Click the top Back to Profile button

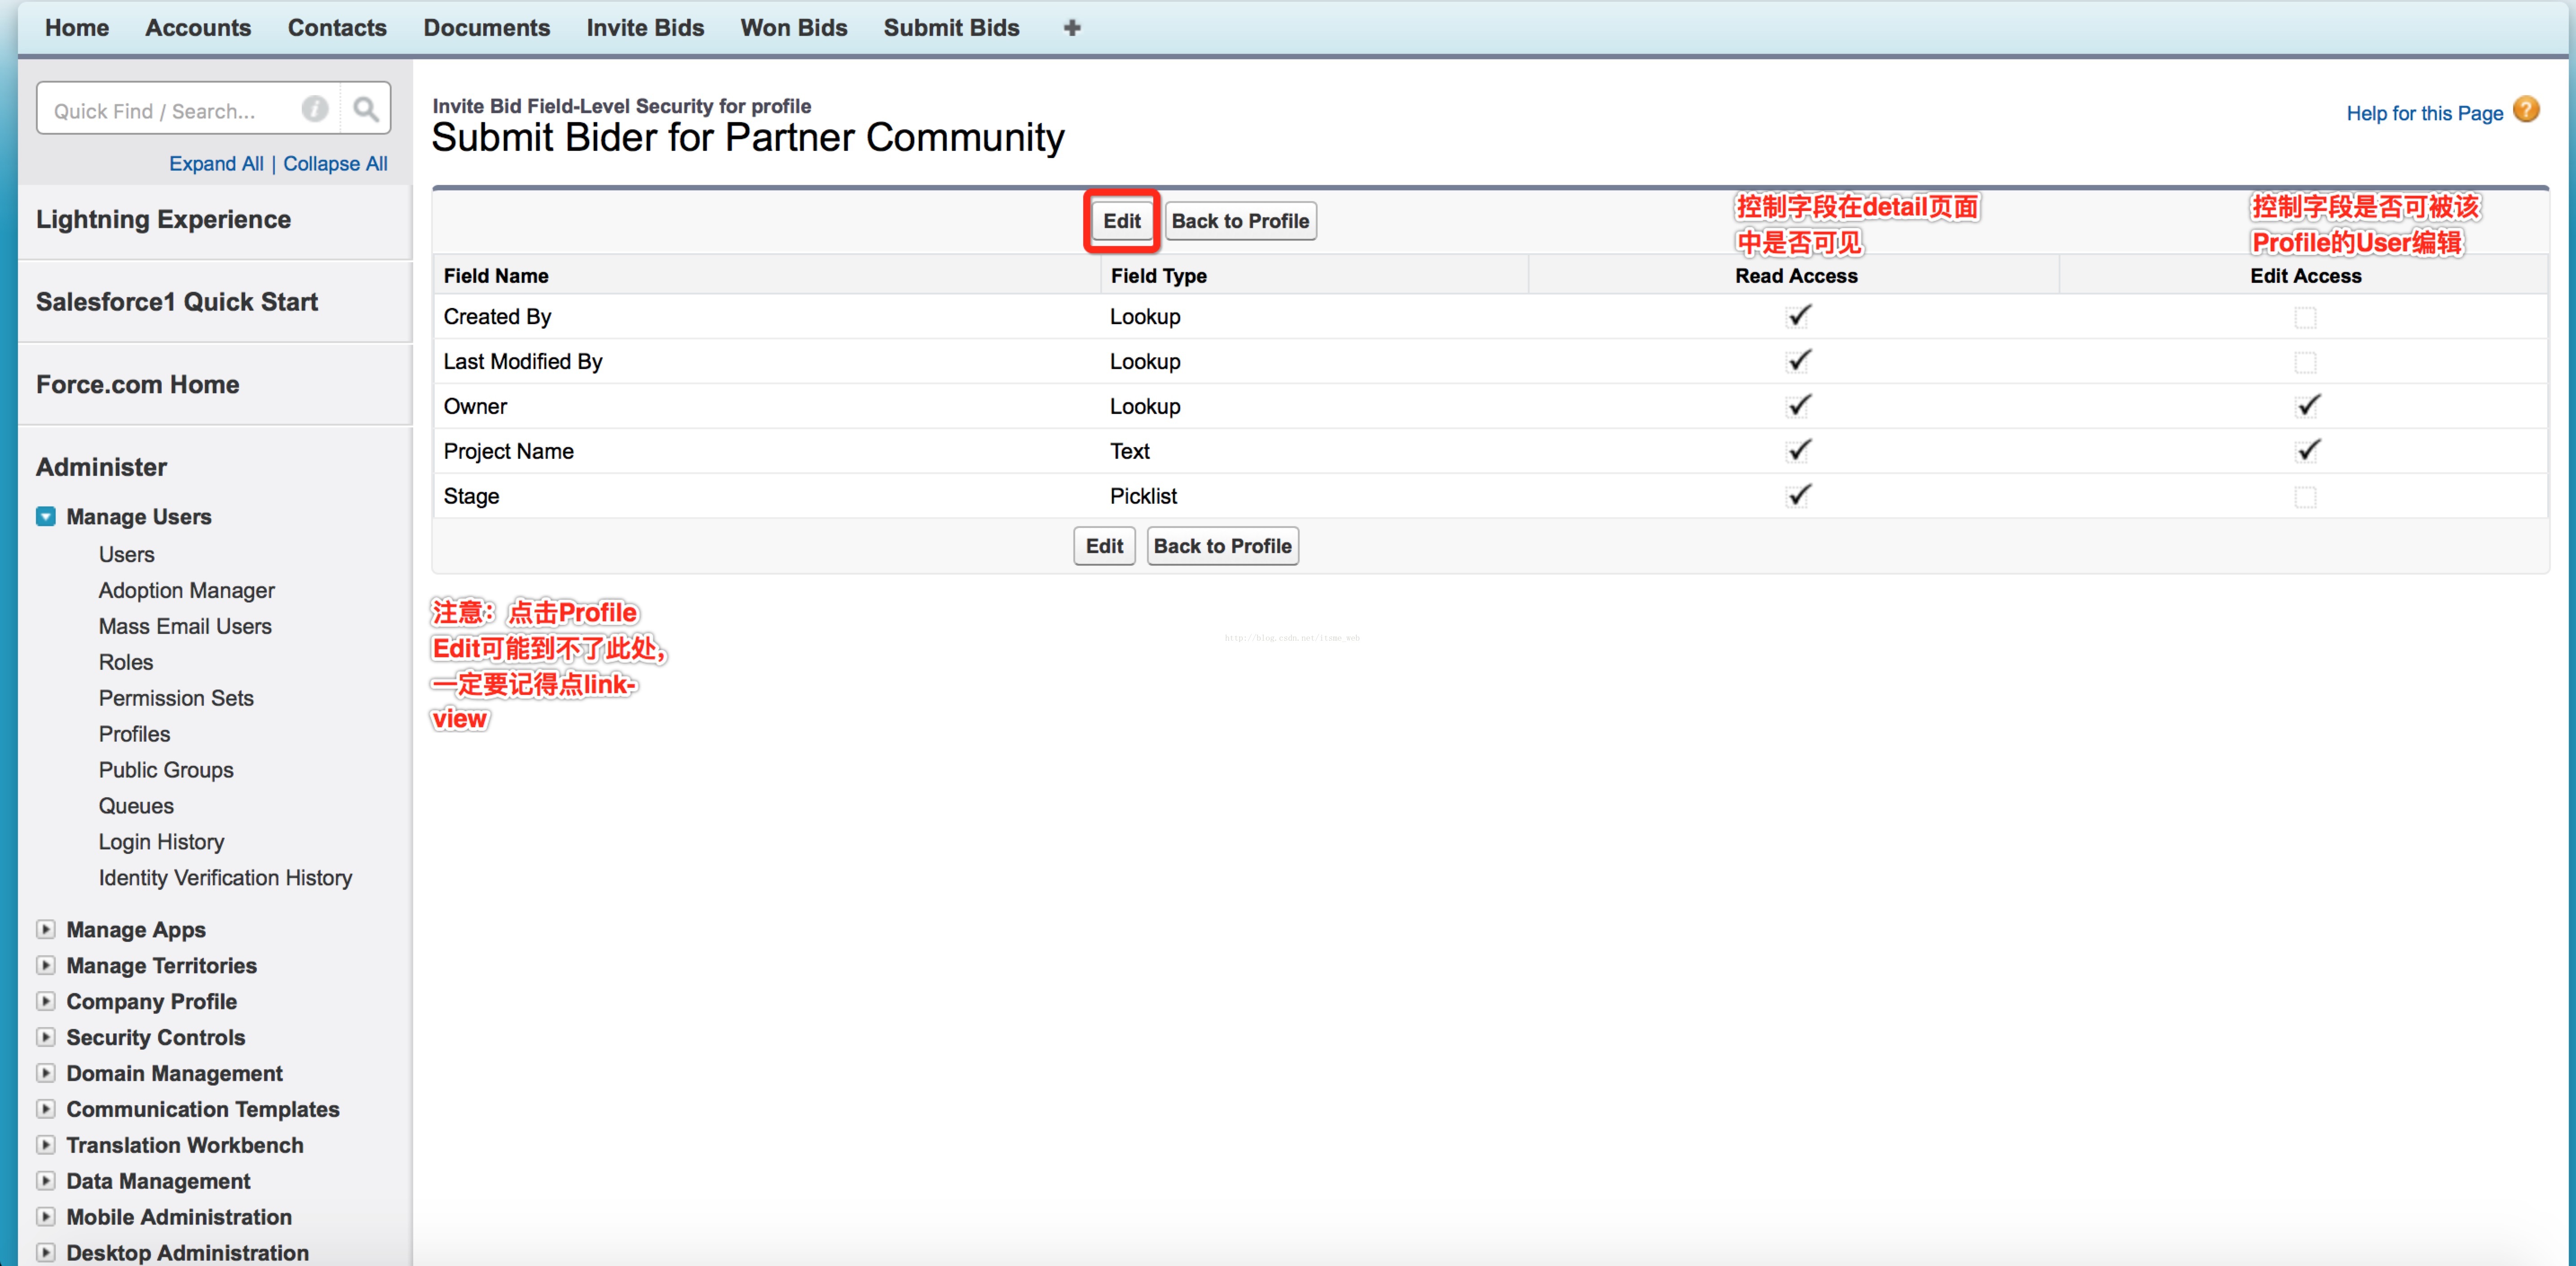click(x=1240, y=221)
